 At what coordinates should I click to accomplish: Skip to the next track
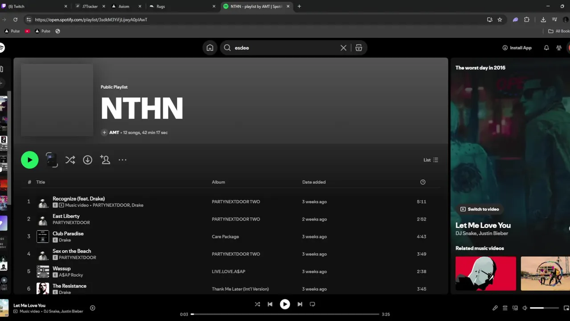point(300,304)
